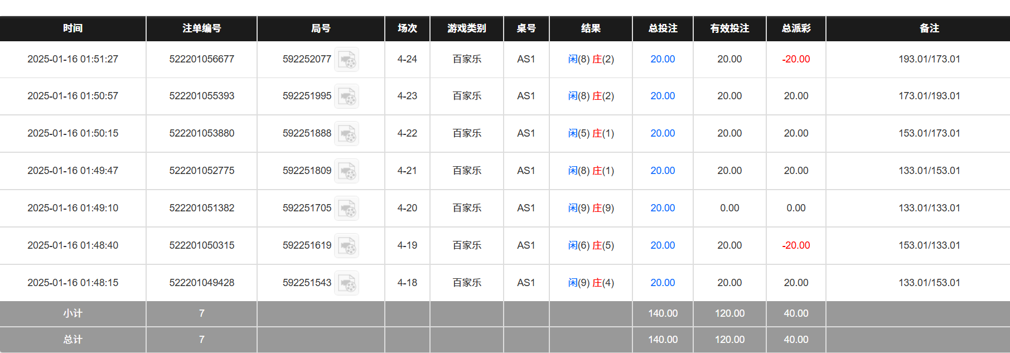The width and height of the screenshot is (1010, 353).
Task: View video replay for round 592251619
Action: coord(346,246)
